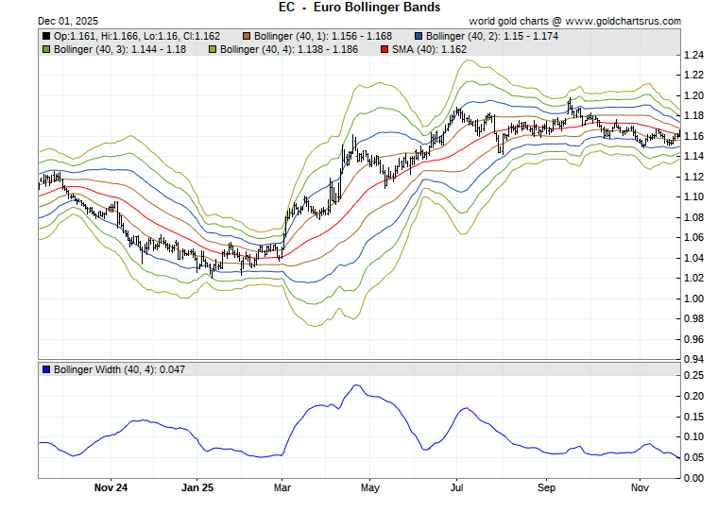Screen dimensions: 718x512
Task: Select the Jan 25 x-axis label
Action: click(197, 488)
